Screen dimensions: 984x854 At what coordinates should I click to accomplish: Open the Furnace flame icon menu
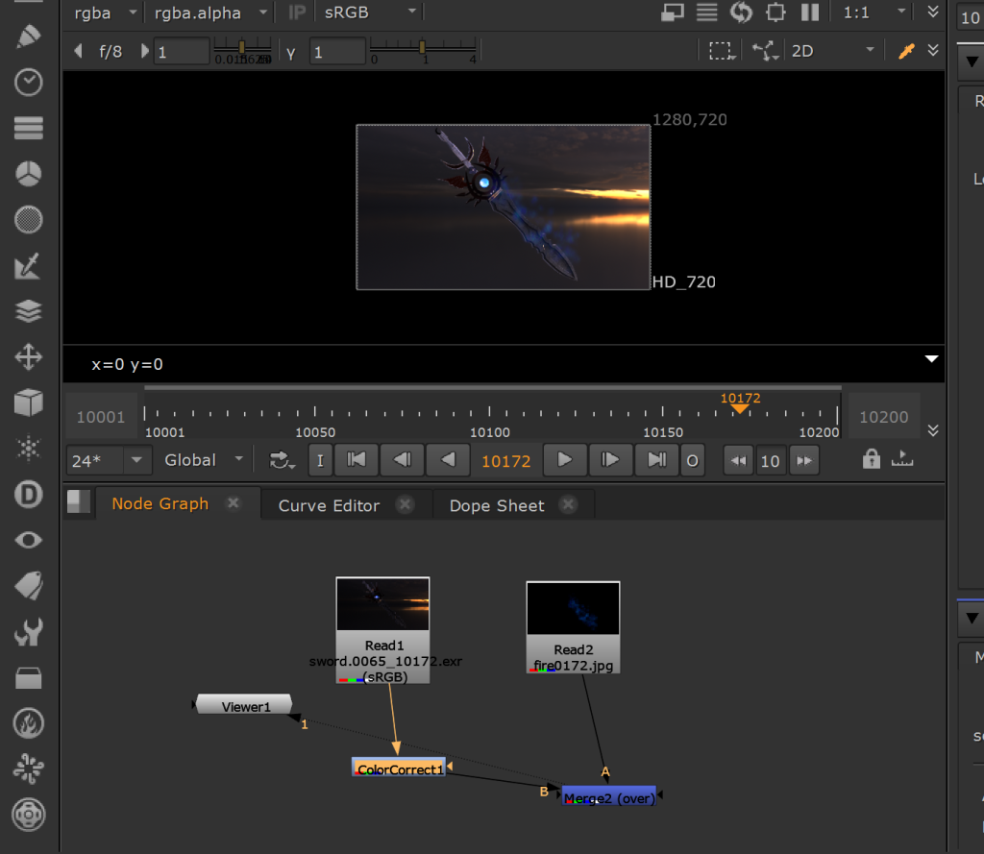point(29,723)
